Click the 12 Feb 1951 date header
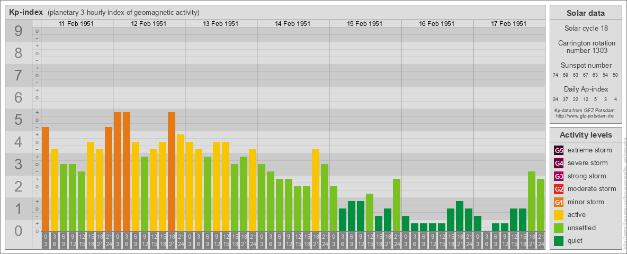The width and height of the screenshot is (627, 254). [148, 24]
